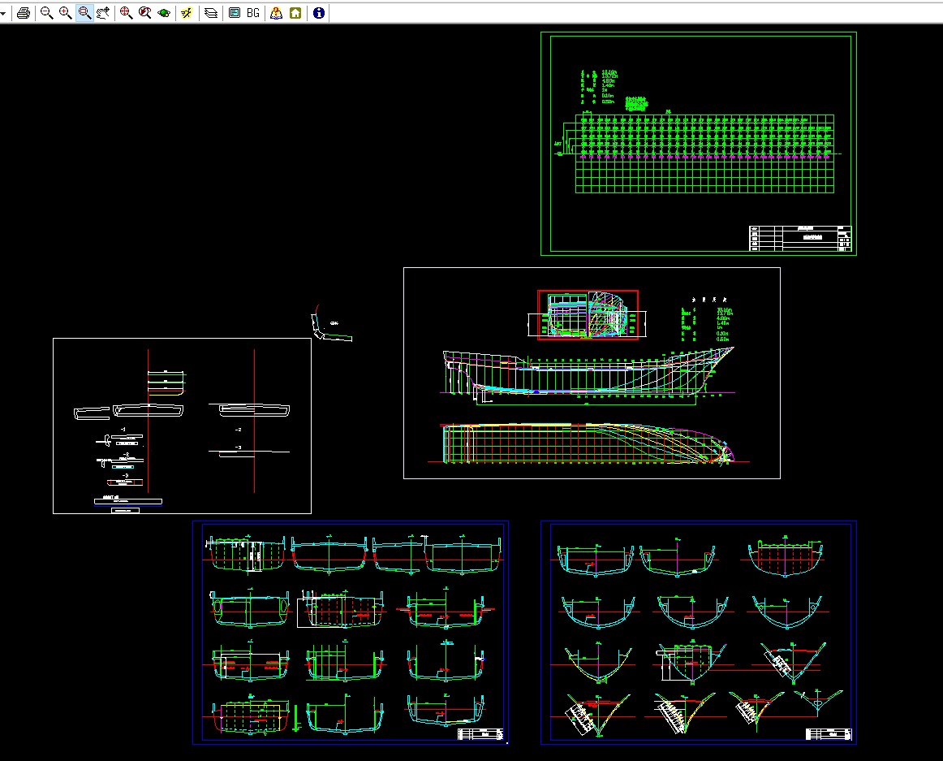The width and height of the screenshot is (943, 761).
Task: Click the red-boxed body plan view
Action: (x=588, y=315)
